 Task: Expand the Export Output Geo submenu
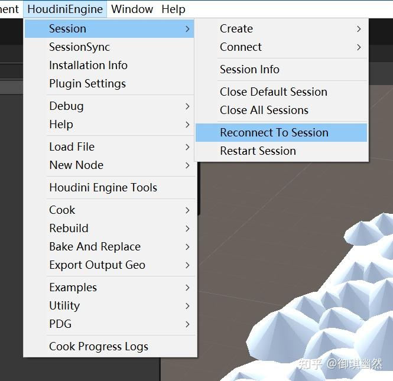97,265
